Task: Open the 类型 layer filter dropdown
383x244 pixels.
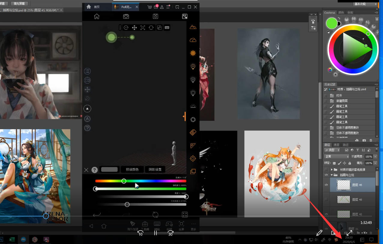Action: (x=332, y=150)
